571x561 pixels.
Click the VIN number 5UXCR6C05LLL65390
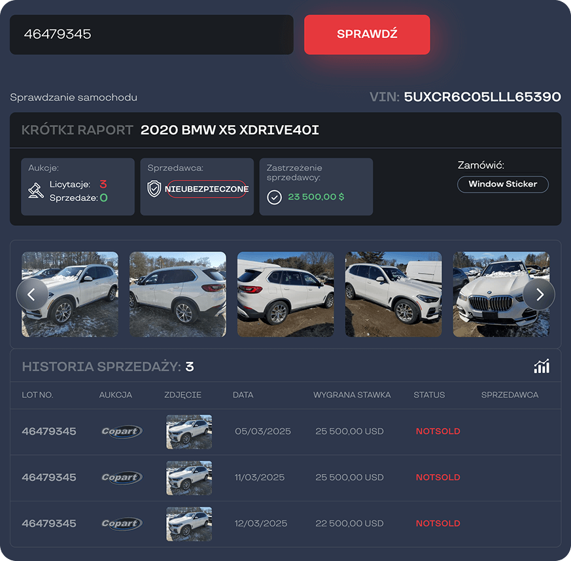(x=482, y=97)
